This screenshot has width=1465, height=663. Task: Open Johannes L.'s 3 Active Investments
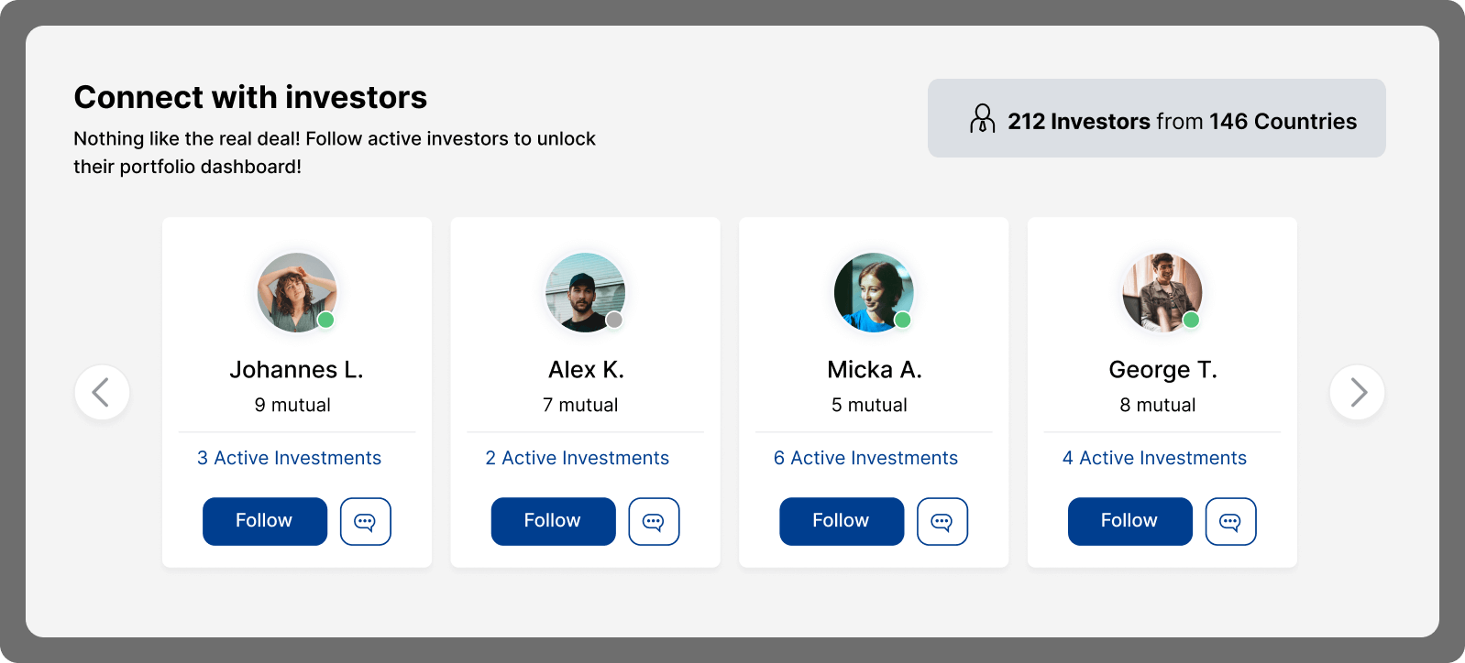click(x=289, y=458)
